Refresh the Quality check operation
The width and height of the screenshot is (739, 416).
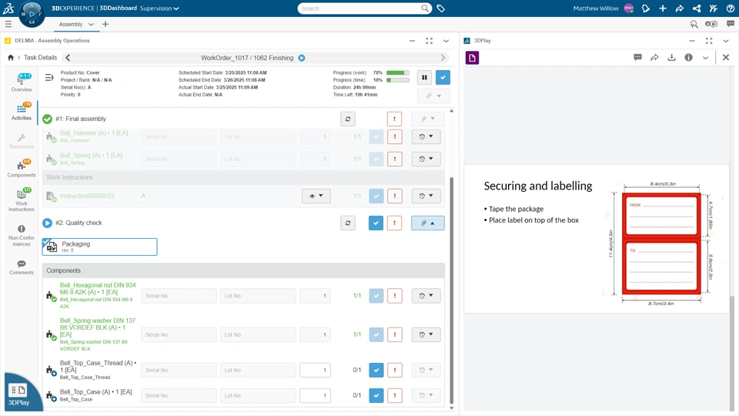click(348, 223)
